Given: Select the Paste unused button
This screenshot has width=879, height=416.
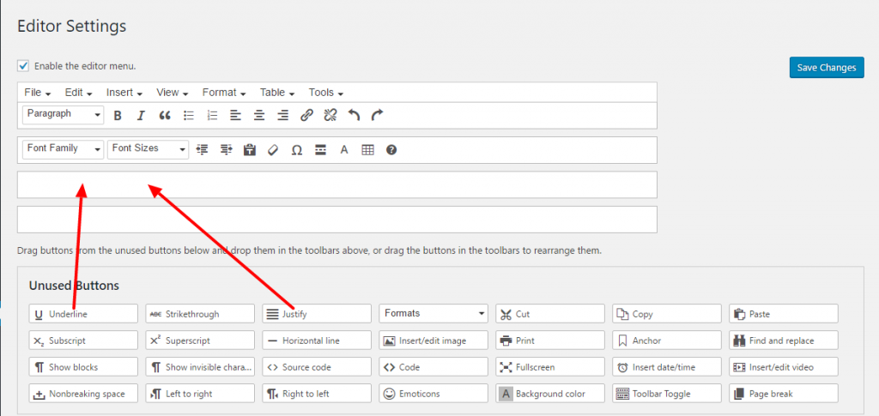Looking at the screenshot, I should tap(784, 314).
